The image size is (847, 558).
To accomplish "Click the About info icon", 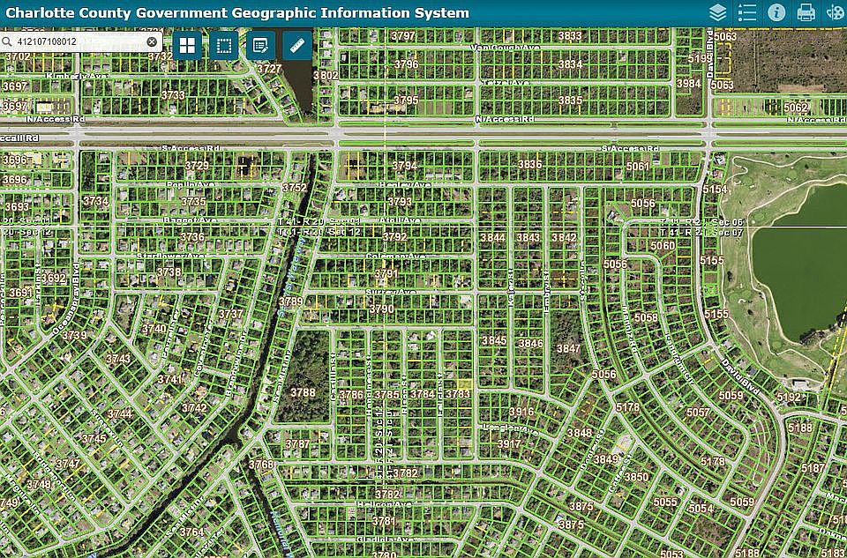I will [776, 12].
